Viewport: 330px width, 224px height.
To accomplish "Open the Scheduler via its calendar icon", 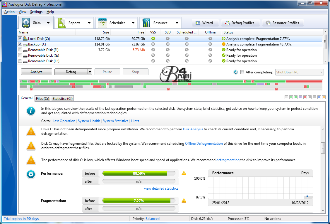I will click(x=103, y=22).
